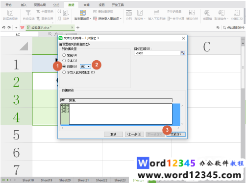Click the 记录单 record form icon

click(170, 11)
